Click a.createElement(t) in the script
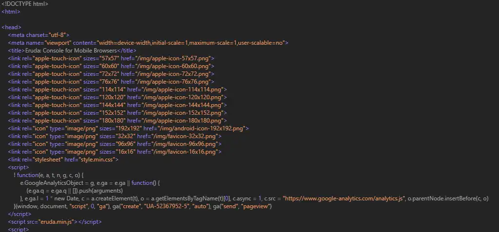The image size is (499, 232). tap(114, 198)
